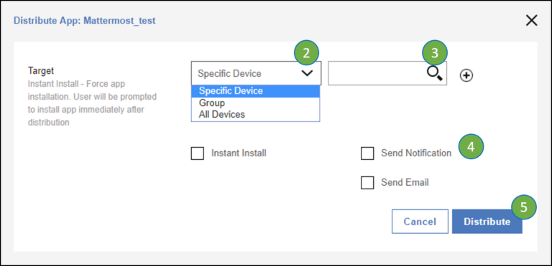552x266 pixels.
Task: Cancel the app distribution
Action: tap(420, 222)
